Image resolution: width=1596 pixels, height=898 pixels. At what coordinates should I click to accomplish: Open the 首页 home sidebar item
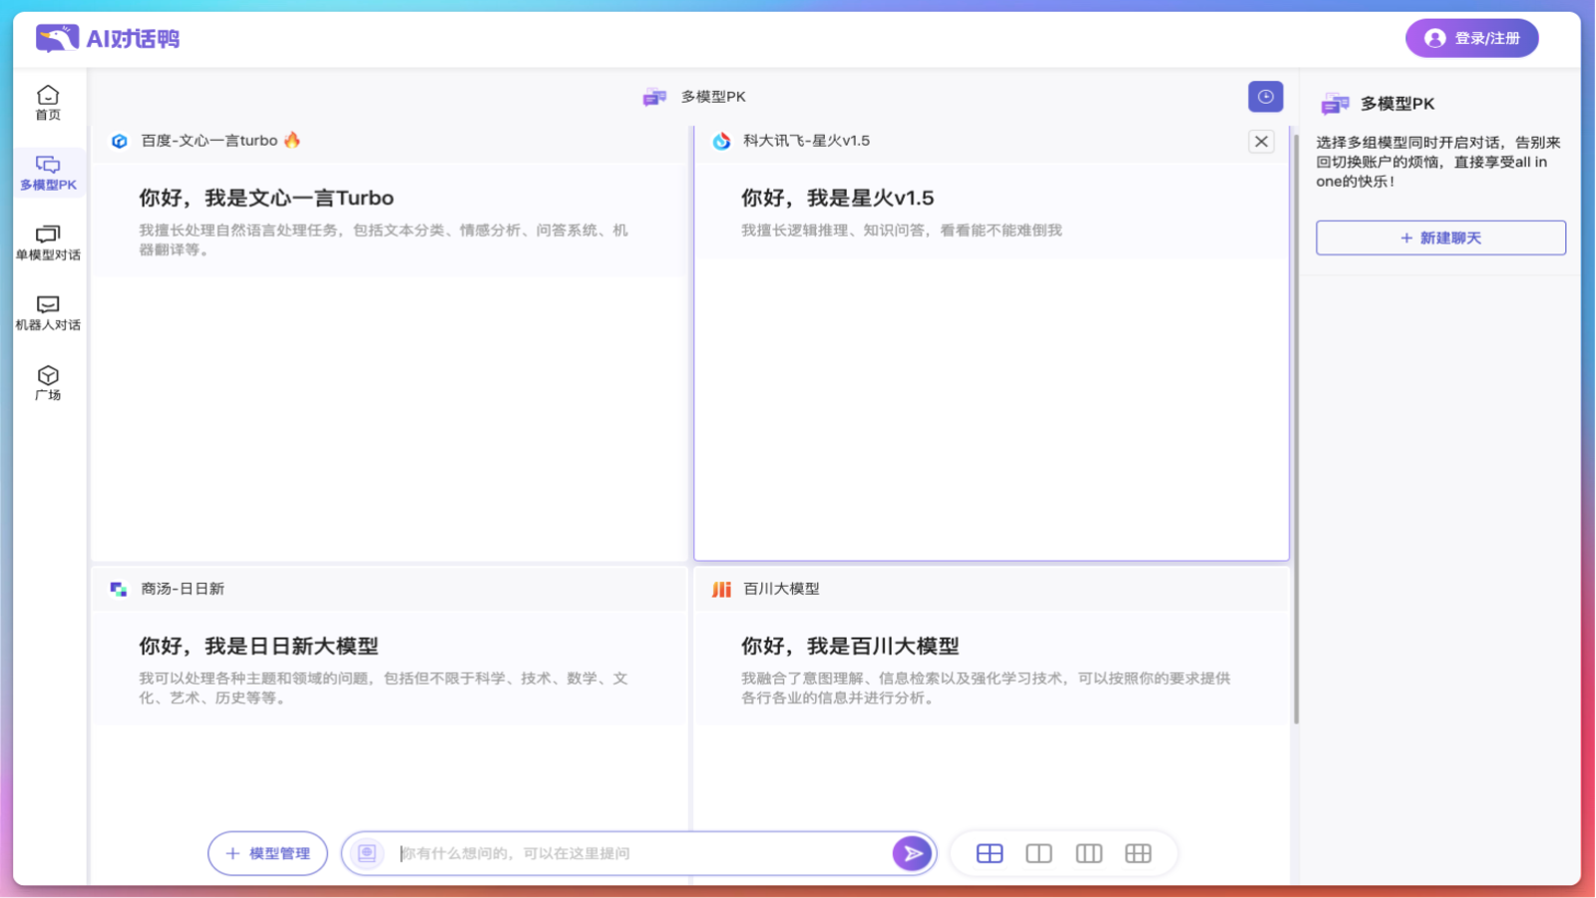(x=48, y=103)
